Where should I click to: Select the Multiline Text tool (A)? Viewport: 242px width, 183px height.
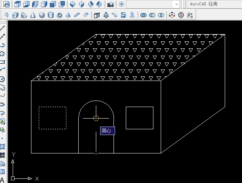(x=2, y=180)
